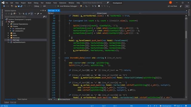Open the Error List tab

(x=13, y=102)
